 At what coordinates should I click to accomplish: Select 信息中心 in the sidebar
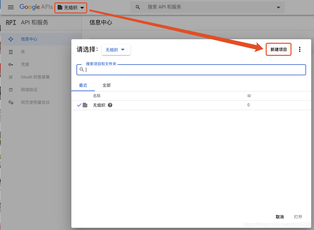click(x=41, y=39)
